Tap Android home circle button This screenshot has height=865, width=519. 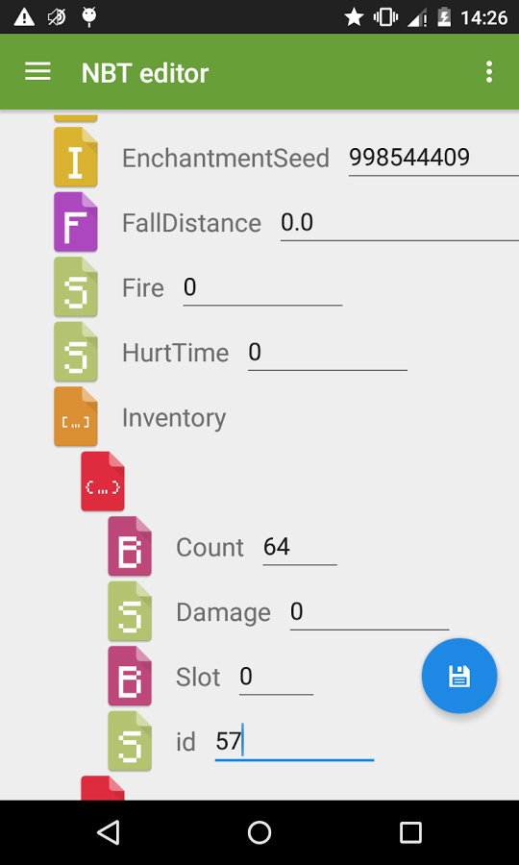[x=259, y=832]
